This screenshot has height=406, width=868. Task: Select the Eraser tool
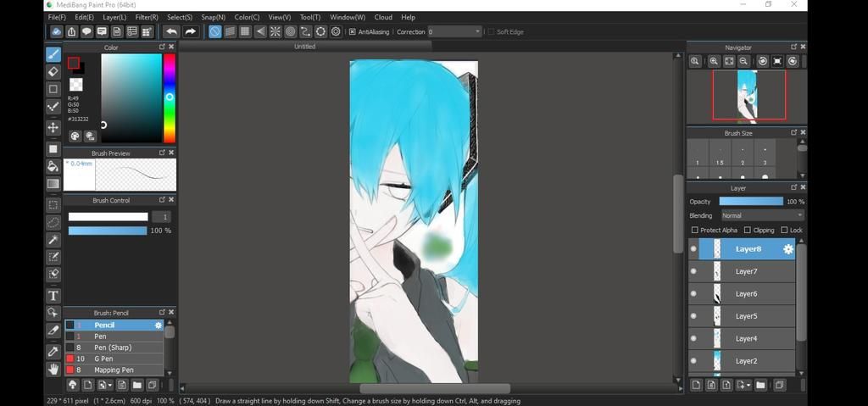coord(53,71)
